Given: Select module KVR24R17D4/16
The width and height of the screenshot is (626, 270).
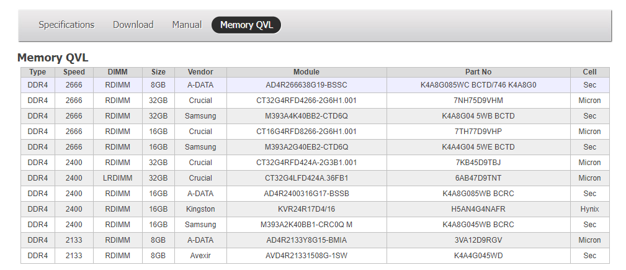Looking at the screenshot, I should (x=306, y=209).
